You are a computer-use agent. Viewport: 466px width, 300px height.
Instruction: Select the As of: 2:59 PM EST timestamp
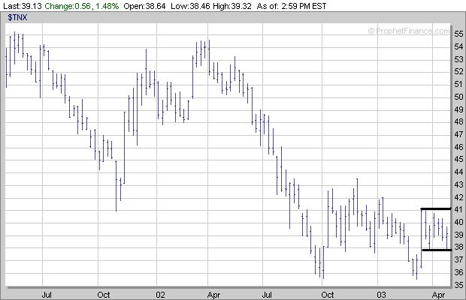(x=292, y=6)
